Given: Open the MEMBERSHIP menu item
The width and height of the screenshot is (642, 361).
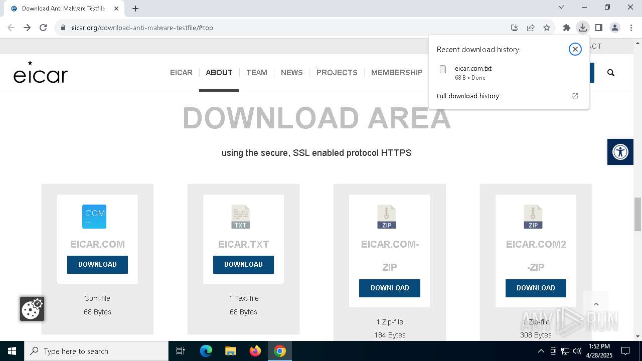Looking at the screenshot, I should [x=397, y=73].
